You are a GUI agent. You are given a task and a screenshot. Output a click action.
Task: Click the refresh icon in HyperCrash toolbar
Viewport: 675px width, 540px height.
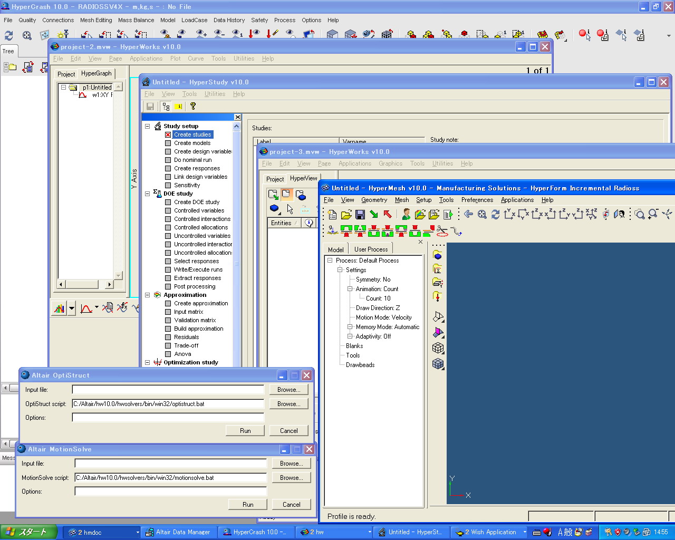tap(9, 35)
